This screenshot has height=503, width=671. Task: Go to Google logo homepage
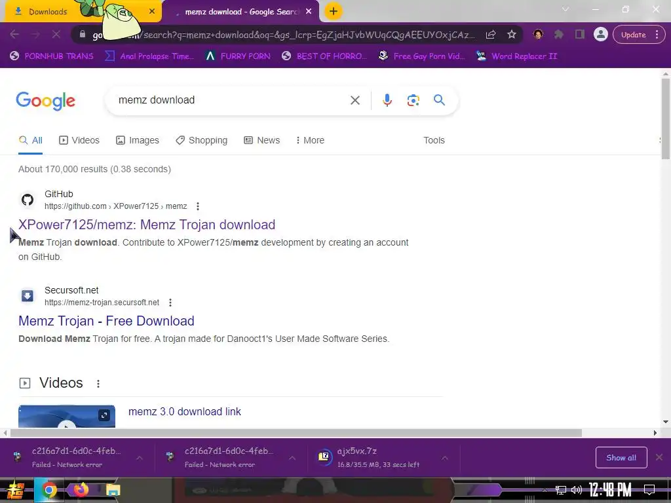(x=45, y=101)
